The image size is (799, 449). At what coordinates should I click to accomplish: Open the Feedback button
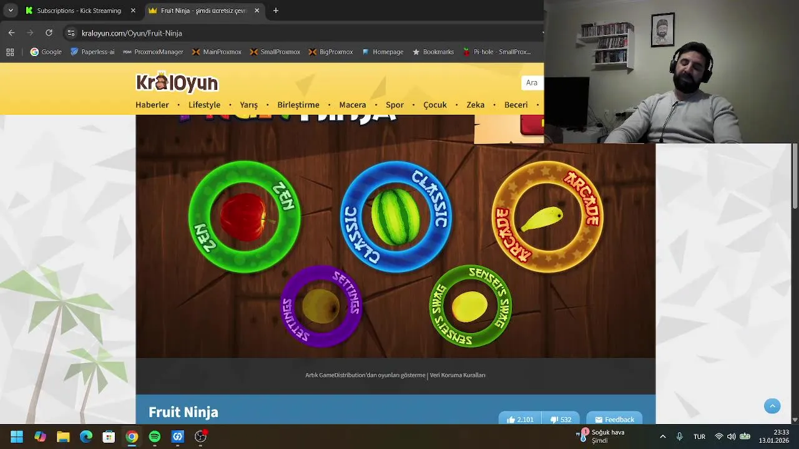pyautogui.click(x=614, y=420)
